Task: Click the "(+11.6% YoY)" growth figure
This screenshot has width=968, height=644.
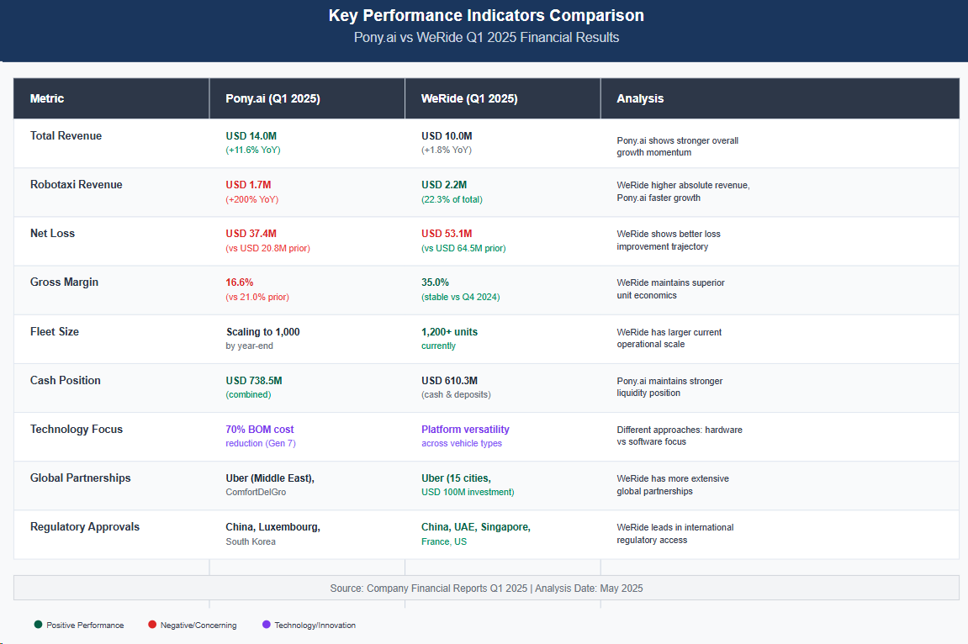Action: point(253,150)
